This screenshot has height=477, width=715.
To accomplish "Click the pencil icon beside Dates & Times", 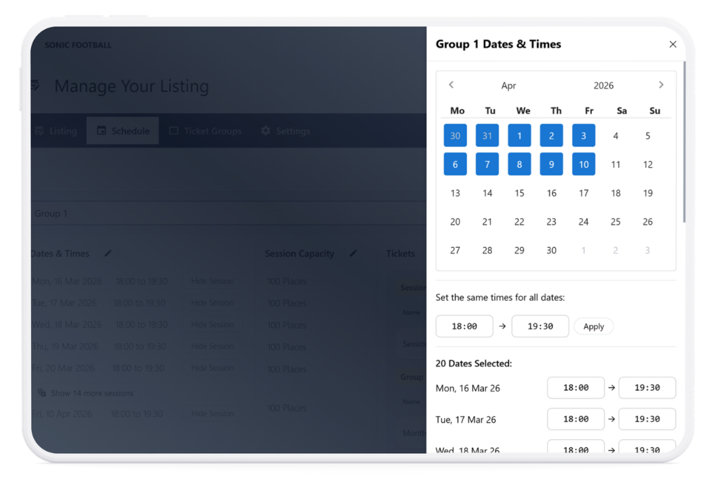I will (x=108, y=253).
